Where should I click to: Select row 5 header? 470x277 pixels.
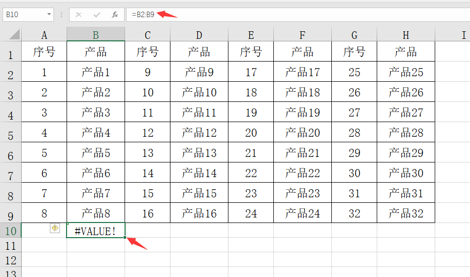[11, 132]
